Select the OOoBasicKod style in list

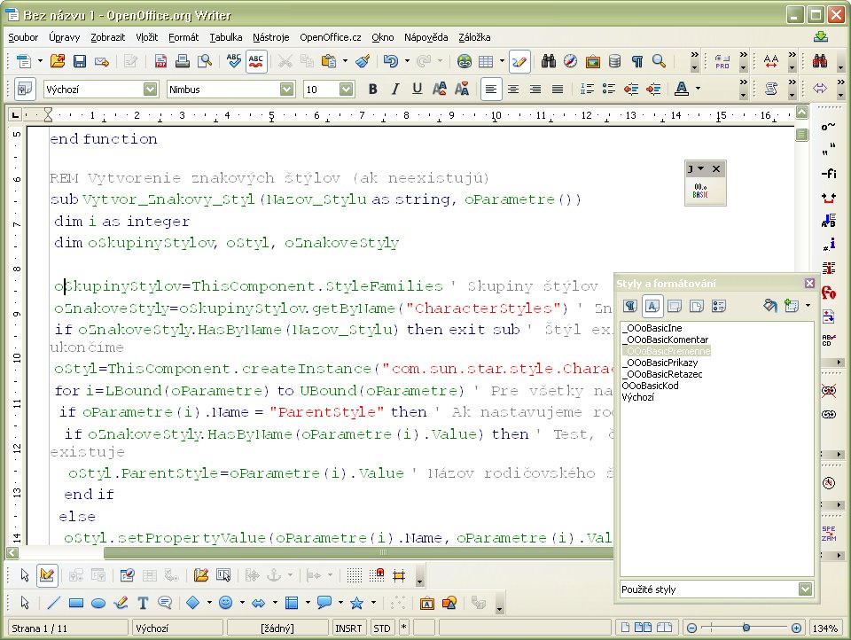coord(652,386)
